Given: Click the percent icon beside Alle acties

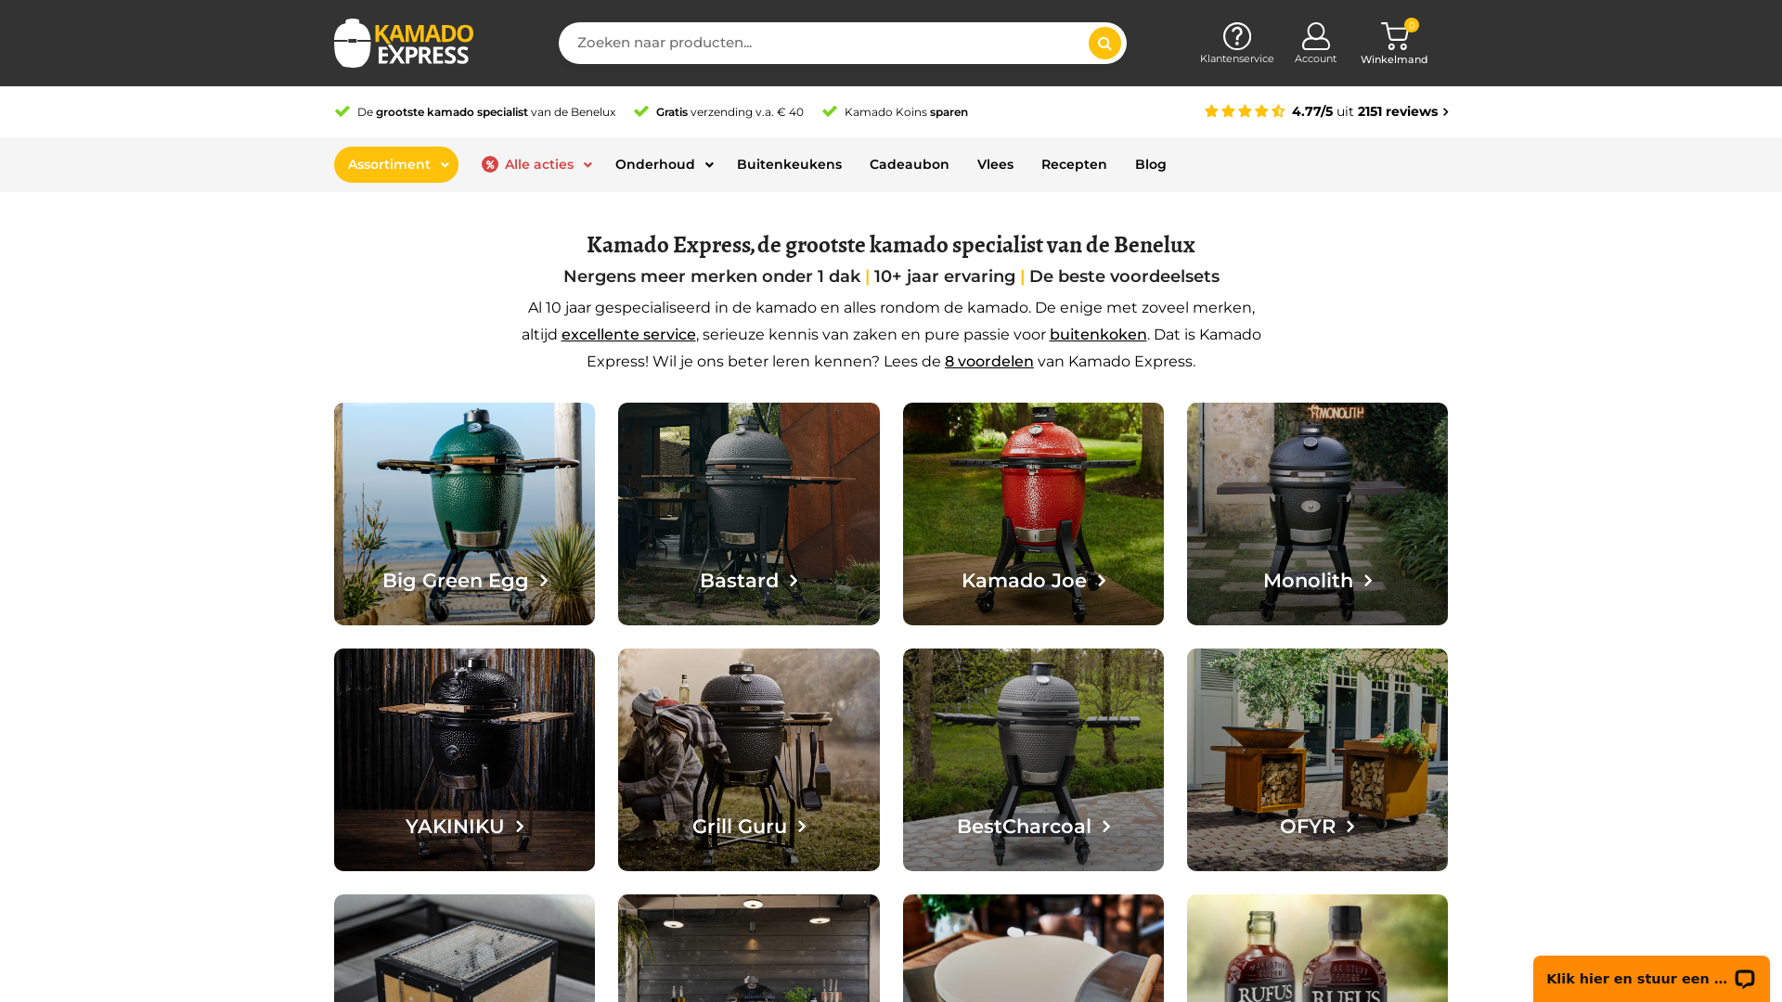Looking at the screenshot, I should (490, 164).
